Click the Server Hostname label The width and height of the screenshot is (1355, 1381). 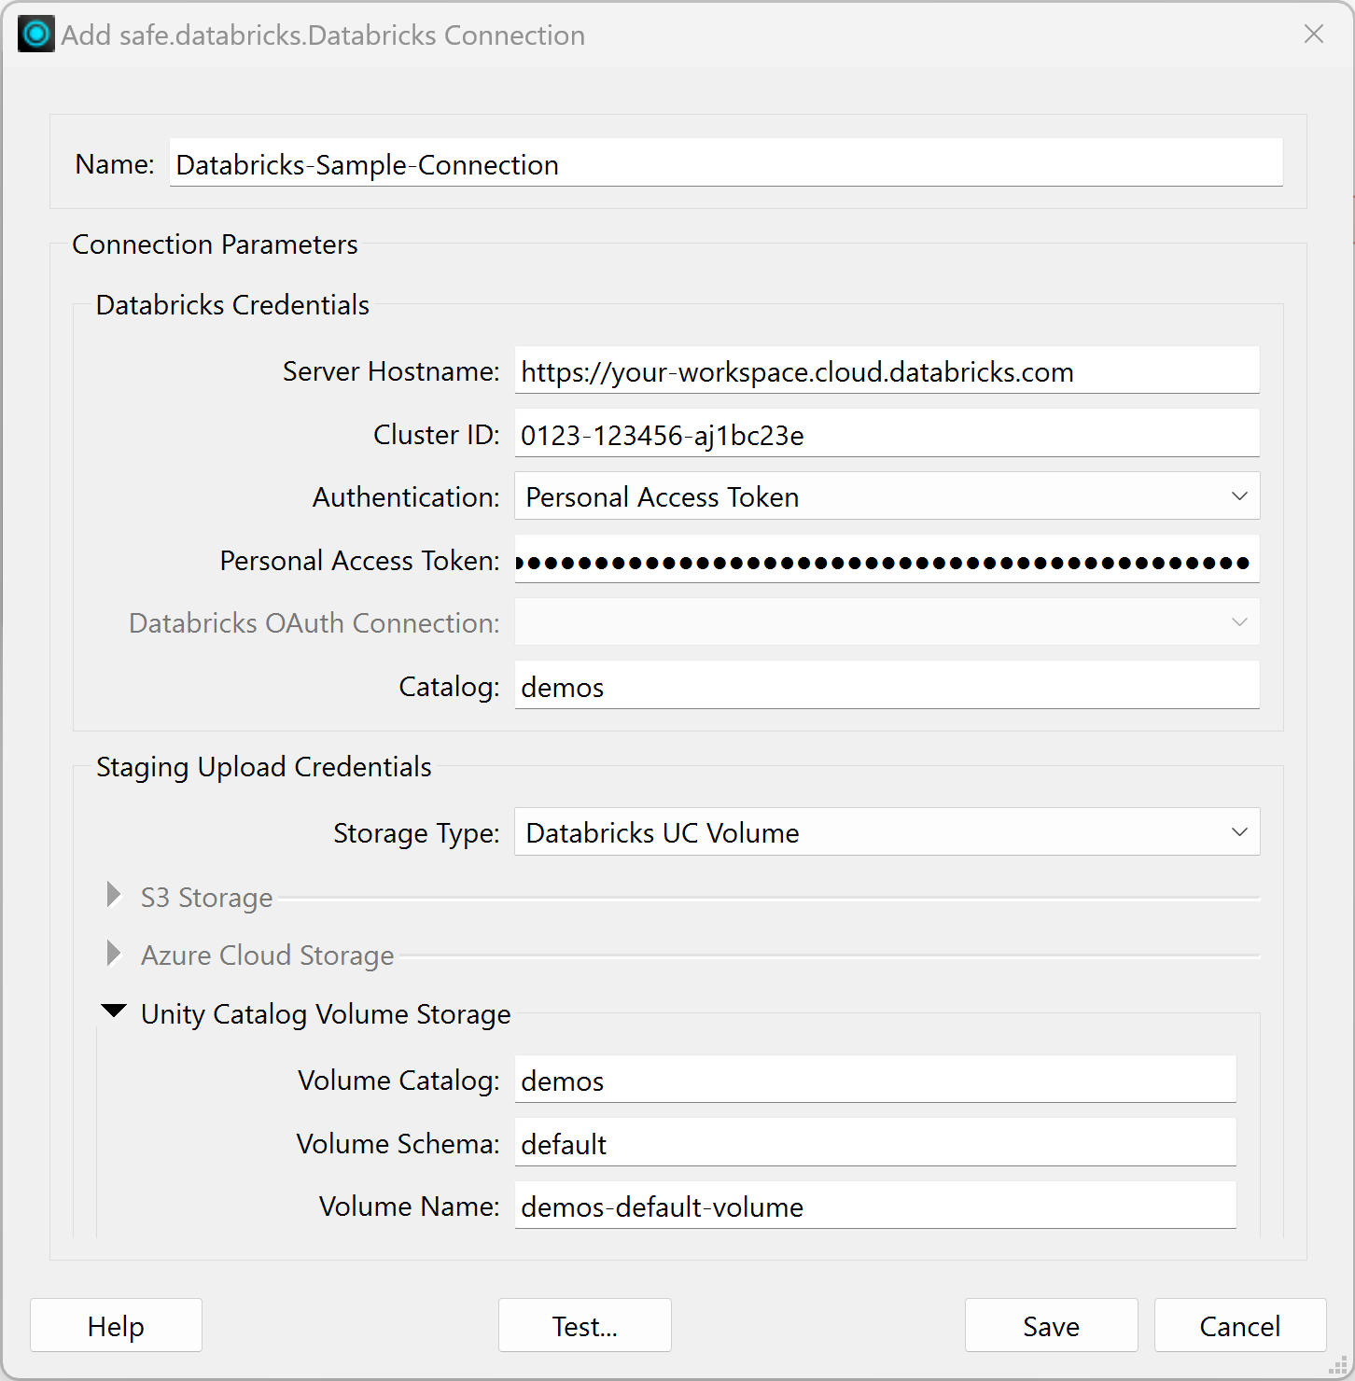[x=391, y=371]
